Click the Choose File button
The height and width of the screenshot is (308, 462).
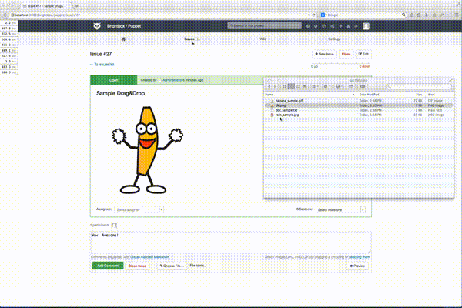coord(170,265)
